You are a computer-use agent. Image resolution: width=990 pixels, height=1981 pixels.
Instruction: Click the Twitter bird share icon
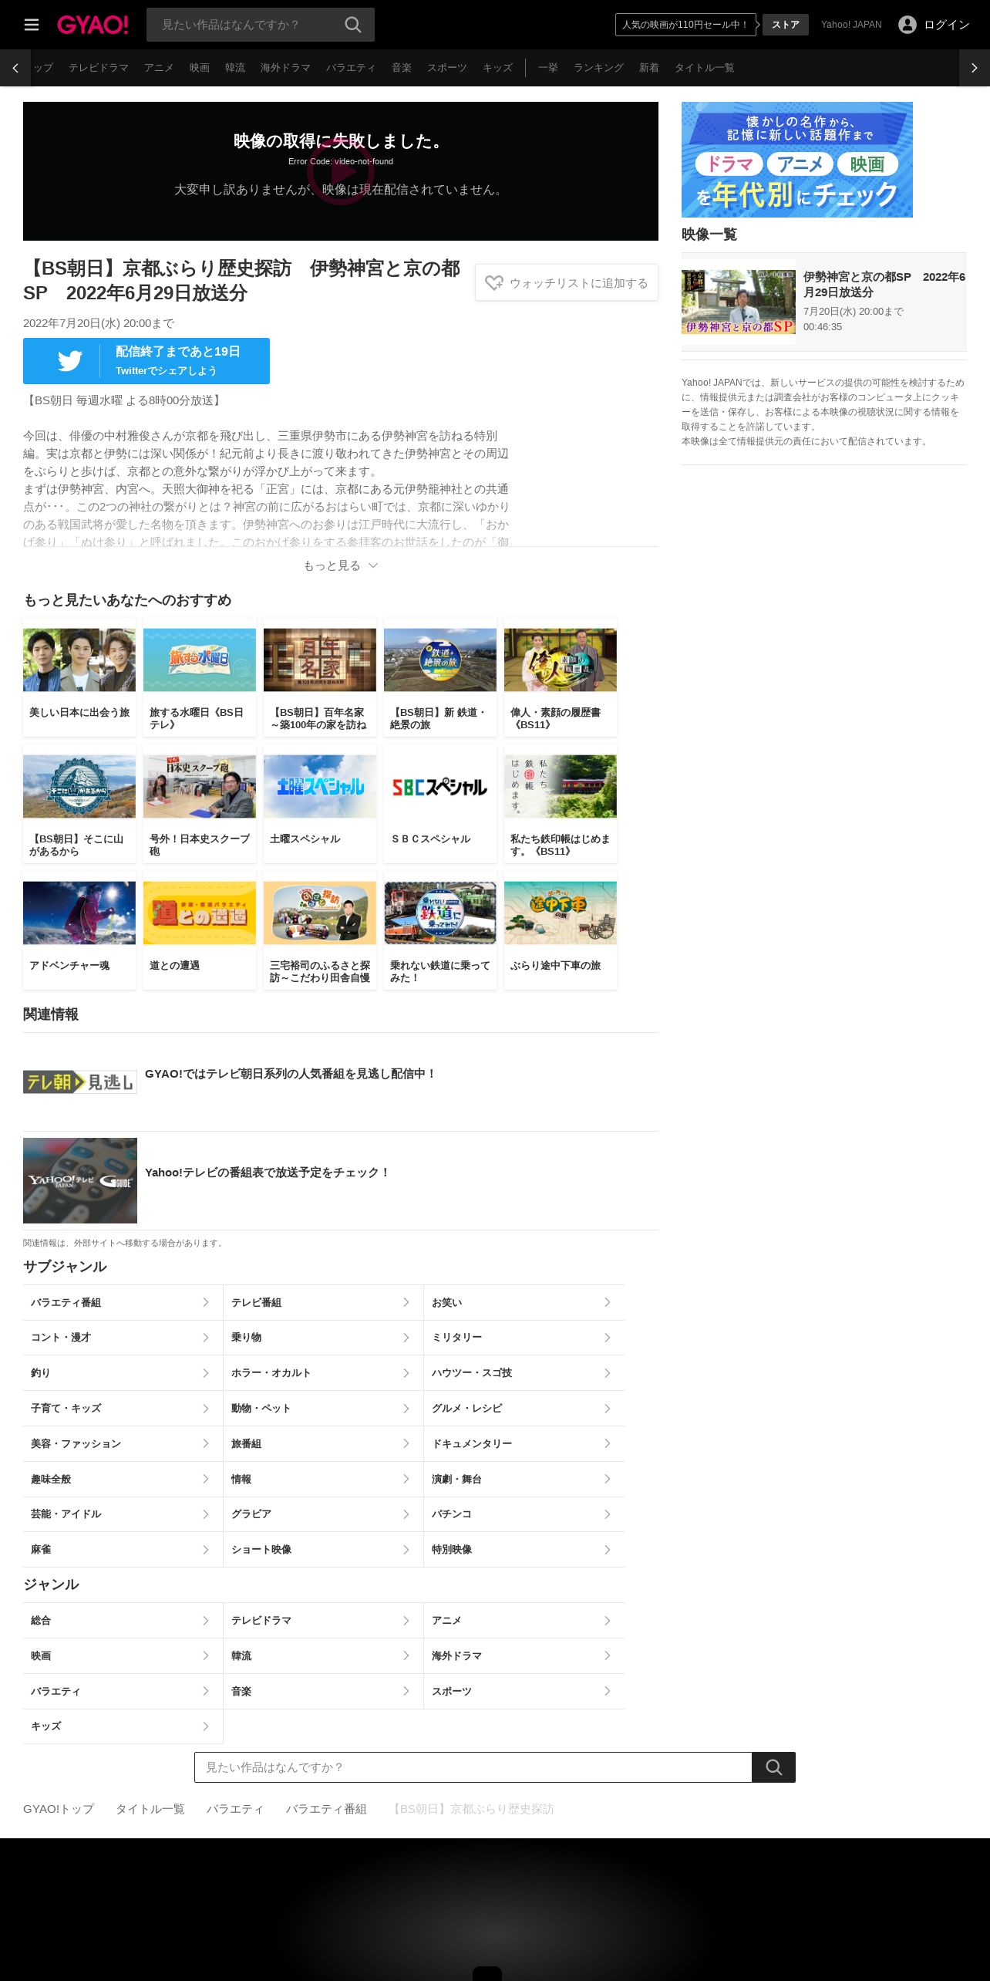pyautogui.click(x=69, y=361)
